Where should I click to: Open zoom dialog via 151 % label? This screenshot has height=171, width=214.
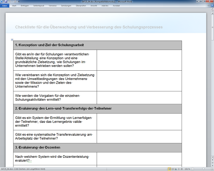click(x=187, y=169)
